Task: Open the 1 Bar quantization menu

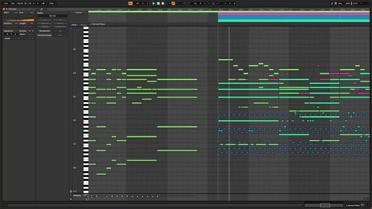Action: (x=52, y=3)
